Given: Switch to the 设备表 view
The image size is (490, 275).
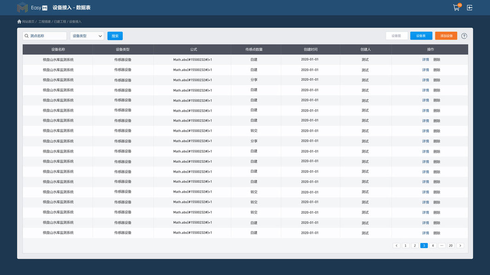Looking at the screenshot, I should [421, 36].
